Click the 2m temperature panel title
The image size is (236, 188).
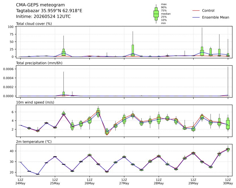click(x=34, y=142)
